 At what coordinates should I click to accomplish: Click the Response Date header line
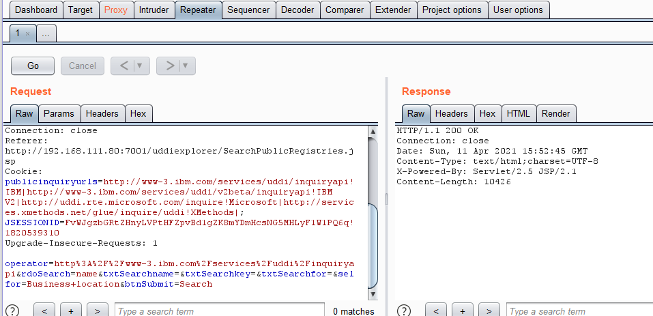coord(492,151)
